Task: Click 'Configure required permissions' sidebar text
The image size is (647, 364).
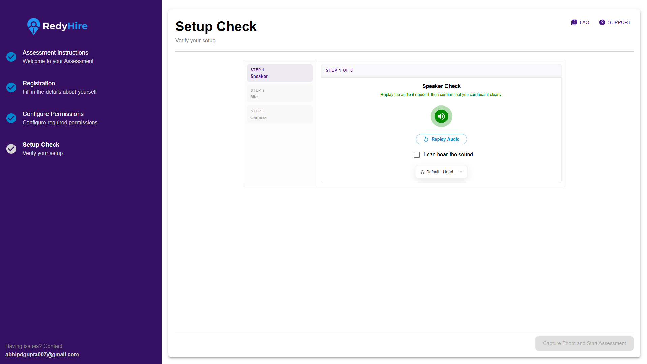Action: click(x=60, y=123)
